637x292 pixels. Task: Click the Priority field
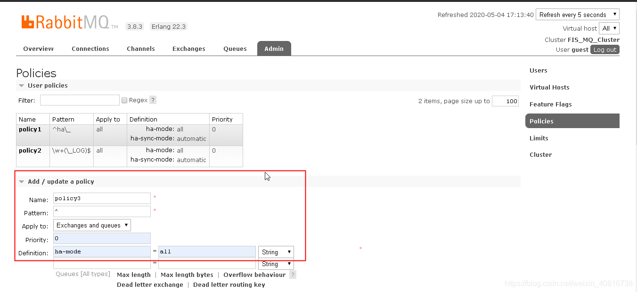click(x=102, y=238)
